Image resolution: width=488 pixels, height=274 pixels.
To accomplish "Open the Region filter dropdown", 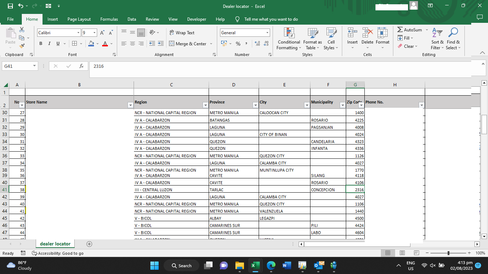I will pos(205,105).
